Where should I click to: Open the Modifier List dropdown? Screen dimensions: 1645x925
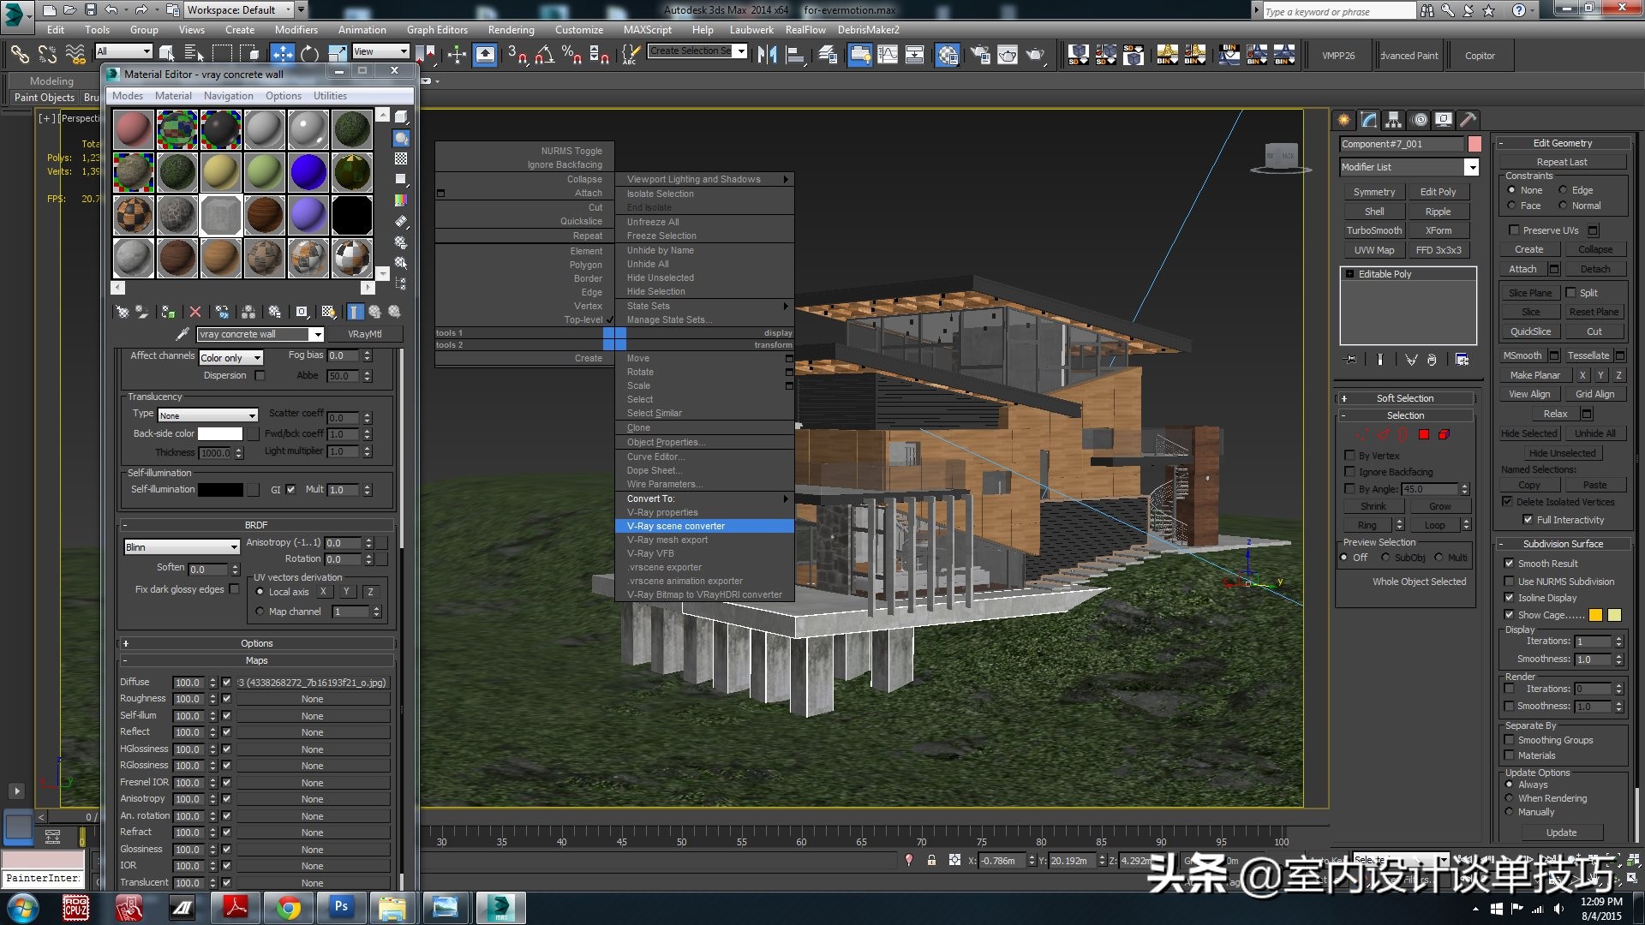[x=1471, y=167]
